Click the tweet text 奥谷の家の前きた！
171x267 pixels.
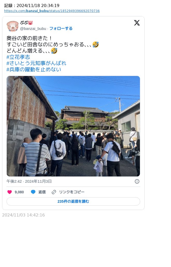[30, 38]
